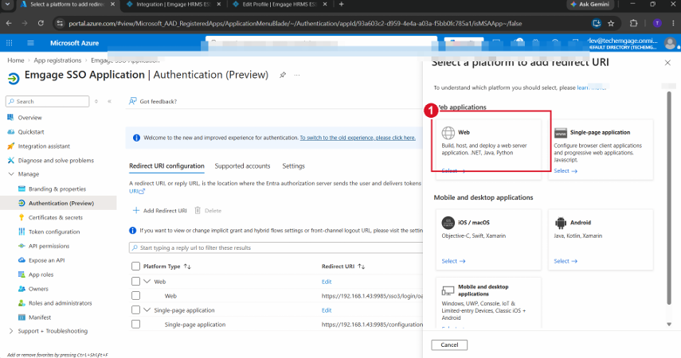Go to App registrations breadcrumb
The image size is (681, 358).
[x=57, y=60]
